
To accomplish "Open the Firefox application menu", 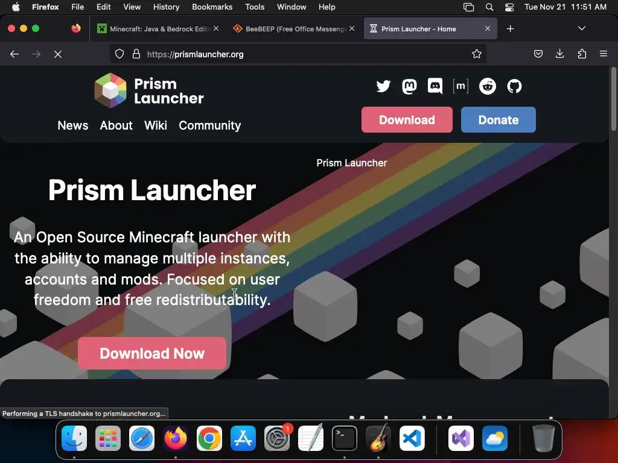I will pyautogui.click(x=604, y=54).
